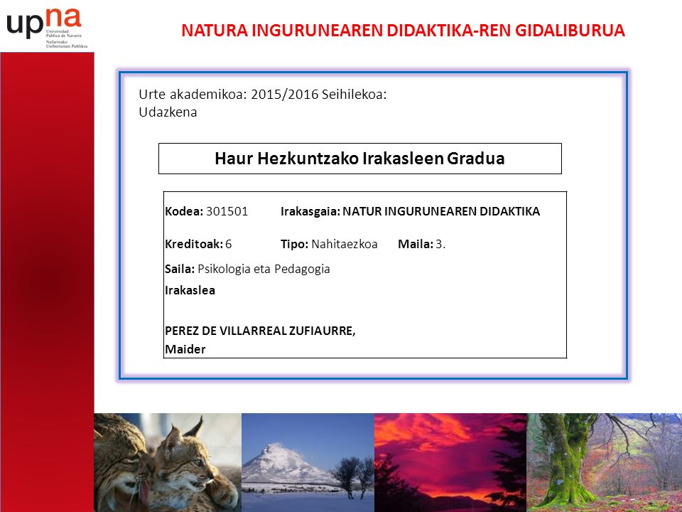Screen dimensions: 682x512
Task: Click the 'Irakaslea' label
Action: click(190, 290)
